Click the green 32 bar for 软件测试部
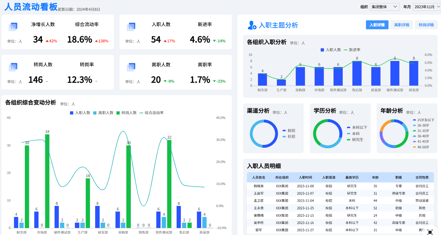This screenshot has width=441, height=235. 169,184
